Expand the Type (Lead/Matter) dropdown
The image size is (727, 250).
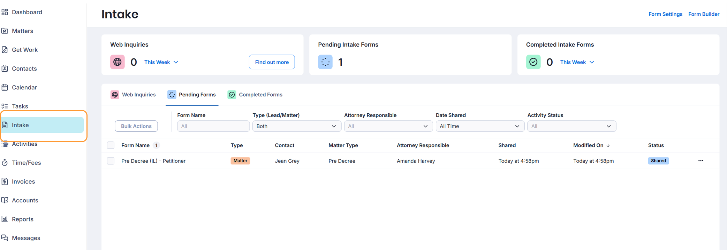(296, 126)
